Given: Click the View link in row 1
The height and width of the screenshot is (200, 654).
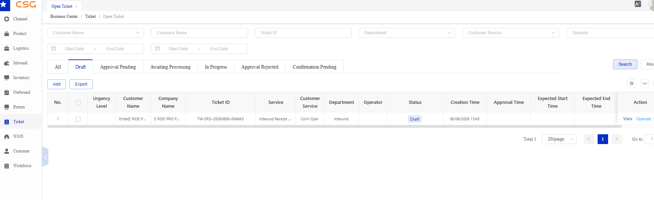Looking at the screenshot, I should [628, 119].
